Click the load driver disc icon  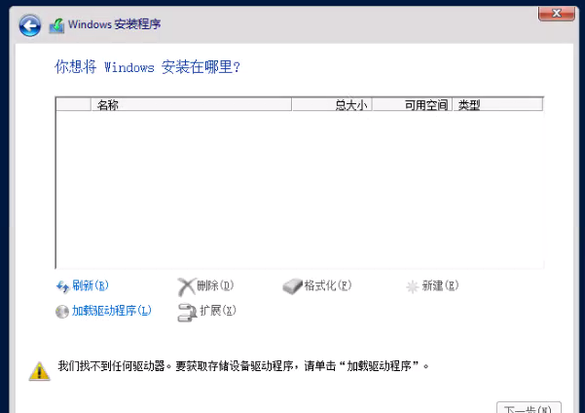pyautogui.click(x=62, y=312)
